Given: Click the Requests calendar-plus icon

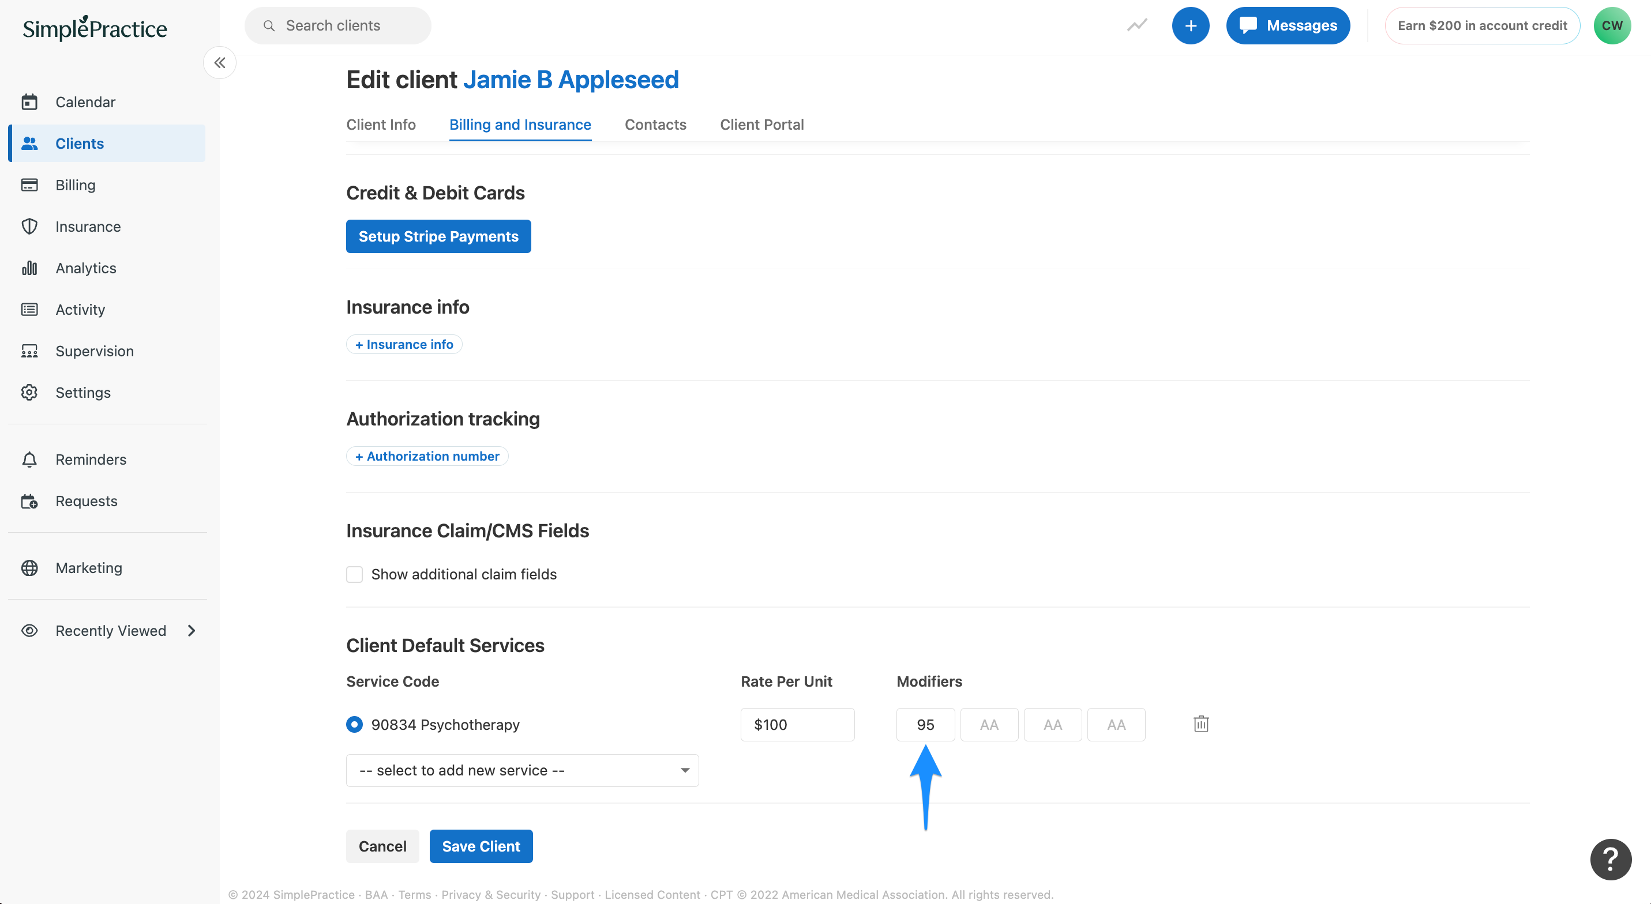Looking at the screenshot, I should (x=29, y=501).
